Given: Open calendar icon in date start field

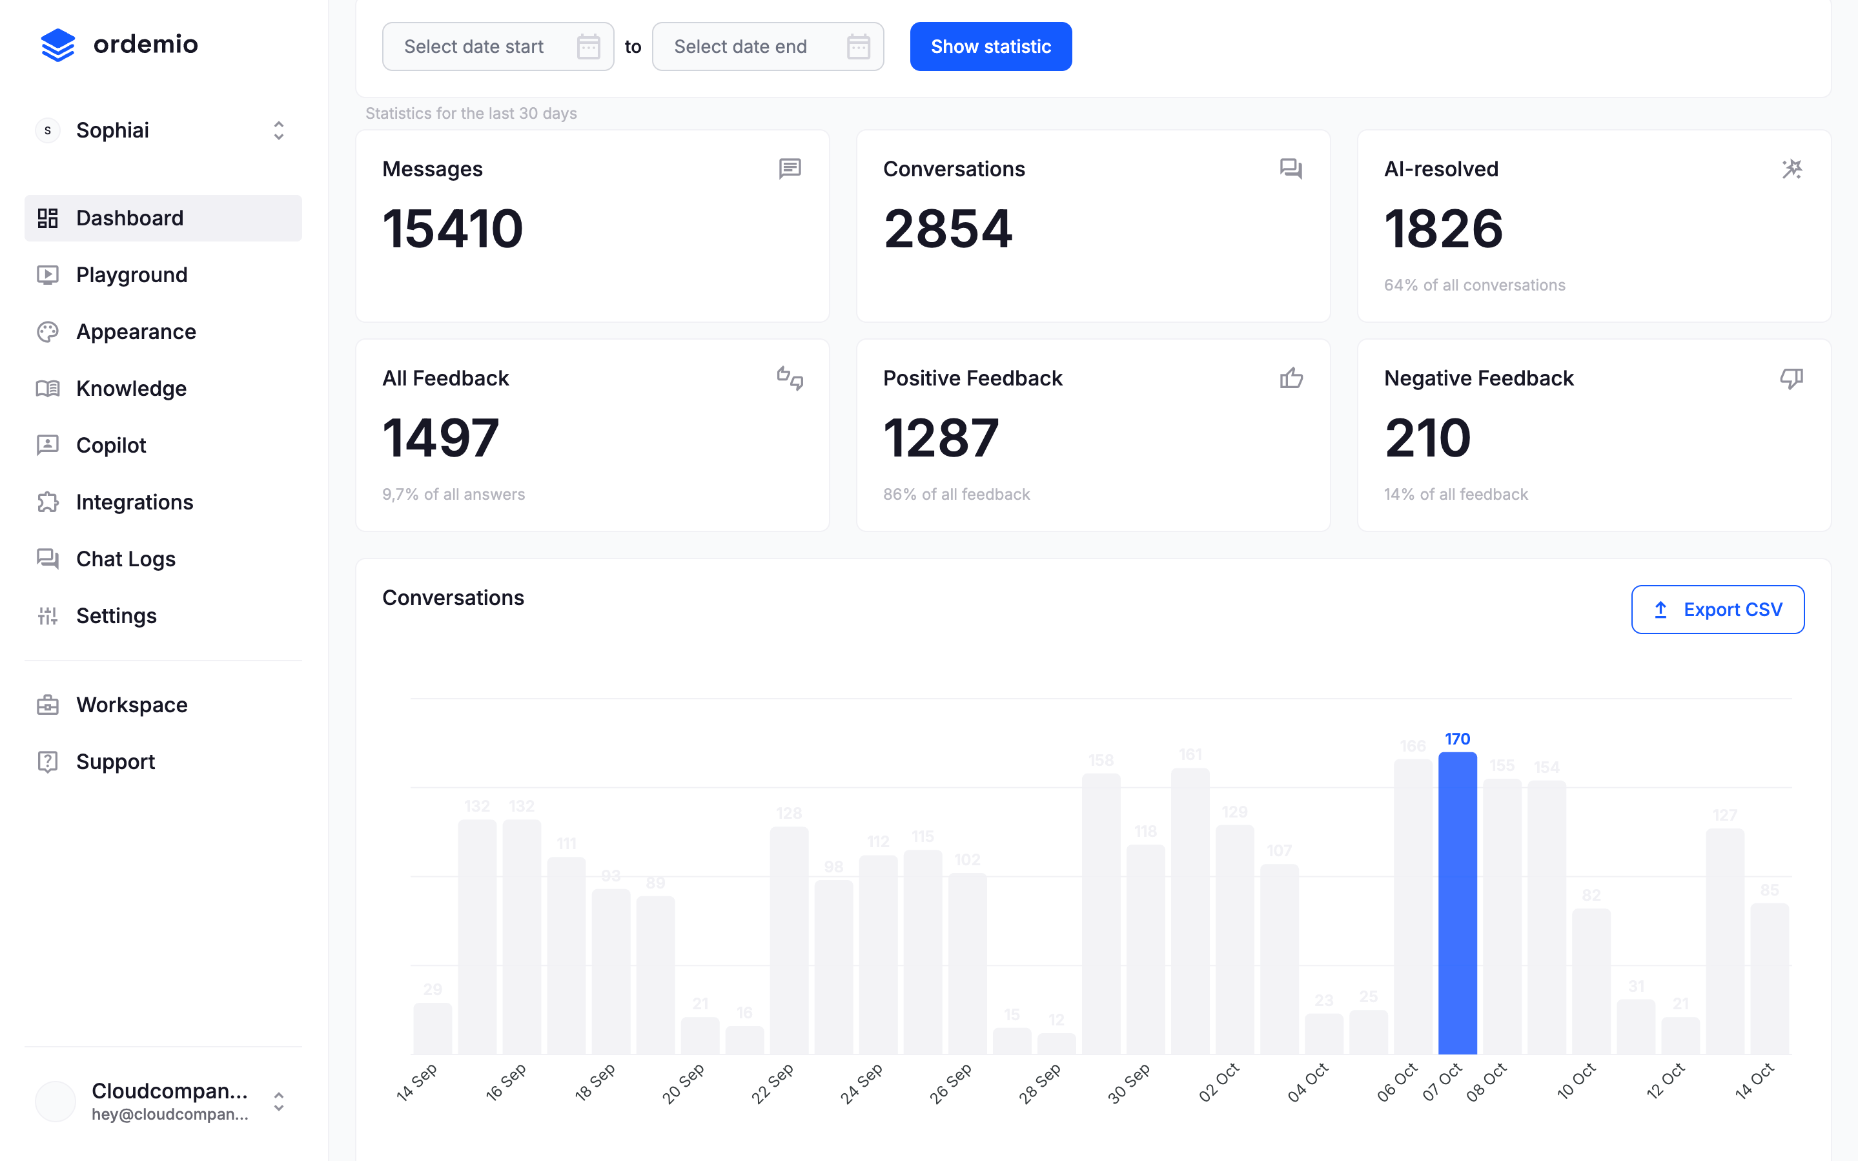Looking at the screenshot, I should 588,47.
